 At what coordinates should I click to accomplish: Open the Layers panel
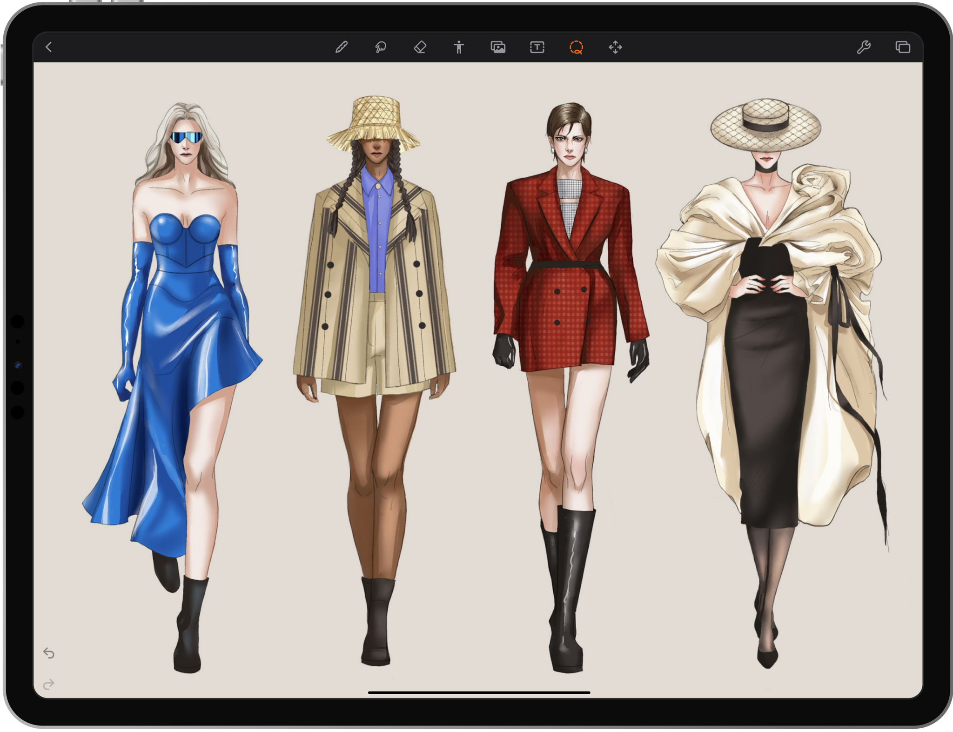point(903,48)
